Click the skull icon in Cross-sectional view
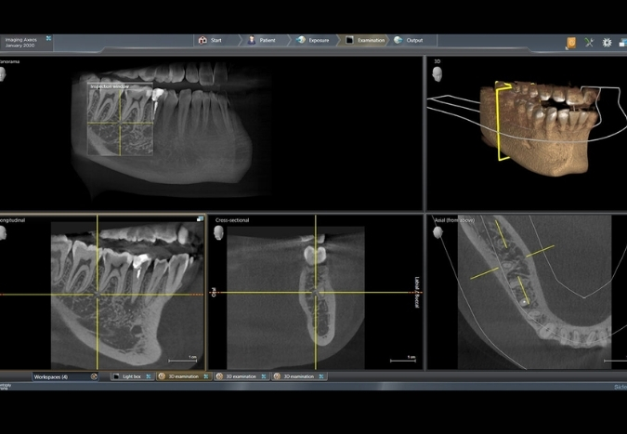This screenshot has height=434, width=627. 219,231
